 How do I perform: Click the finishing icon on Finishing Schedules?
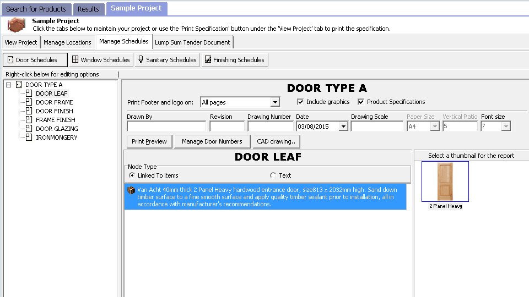[x=208, y=59]
